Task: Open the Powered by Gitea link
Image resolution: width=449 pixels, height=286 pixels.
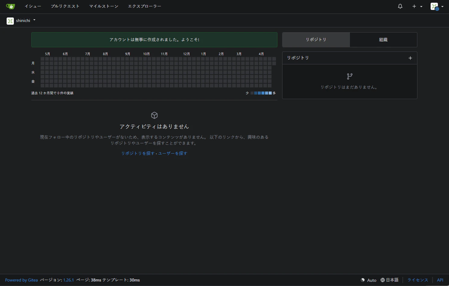Action: 21,280
